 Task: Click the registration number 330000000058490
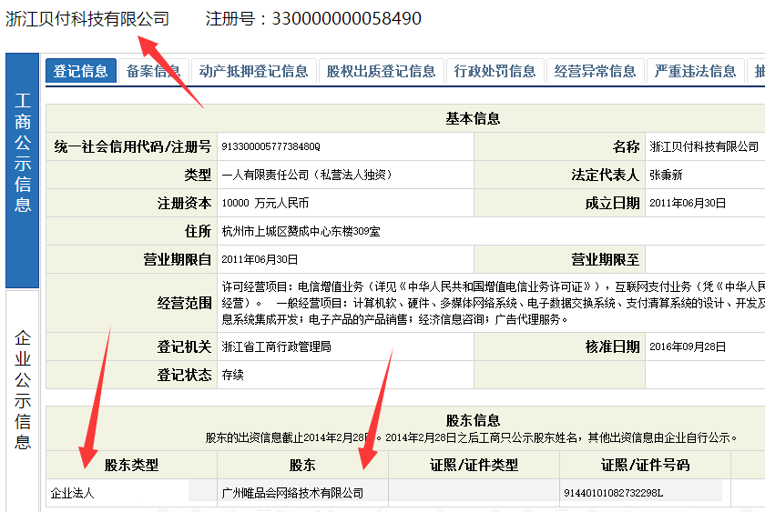click(x=346, y=18)
